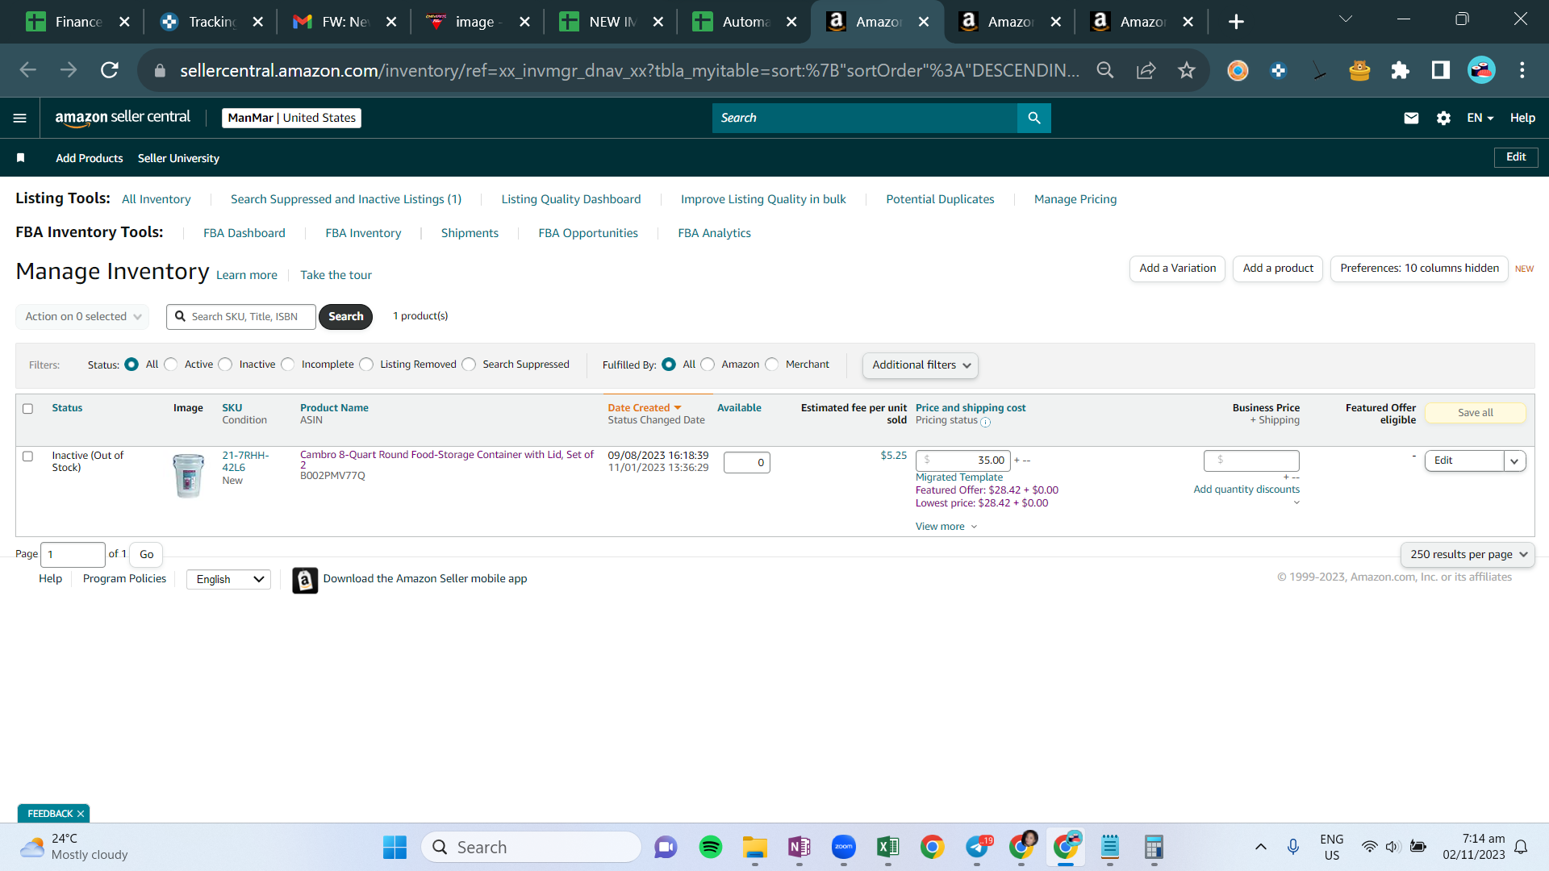
Task: Click the Available quantity field
Action: pyautogui.click(x=747, y=463)
